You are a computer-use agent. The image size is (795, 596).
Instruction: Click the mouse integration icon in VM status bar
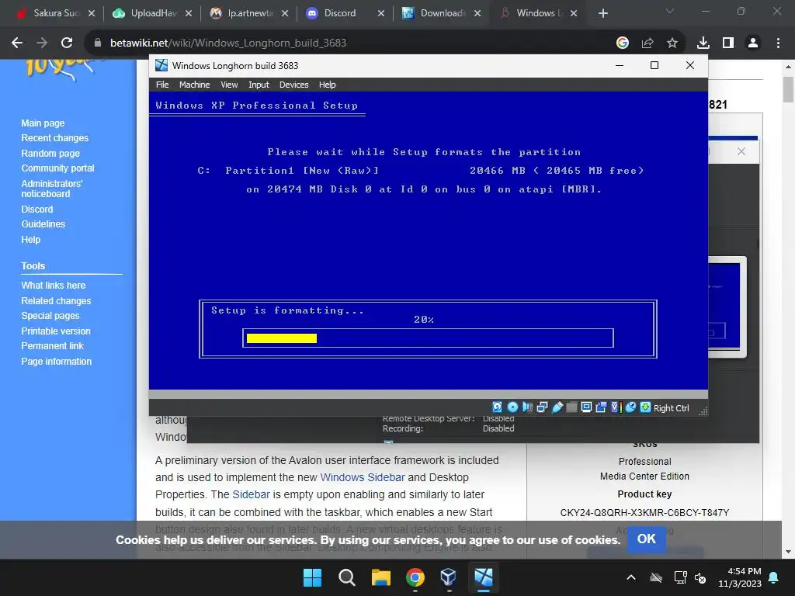(x=630, y=407)
